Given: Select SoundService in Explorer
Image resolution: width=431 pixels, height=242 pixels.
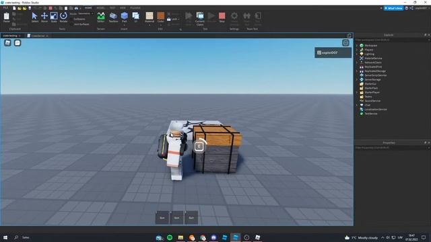Looking at the screenshot, I should coord(372,101).
